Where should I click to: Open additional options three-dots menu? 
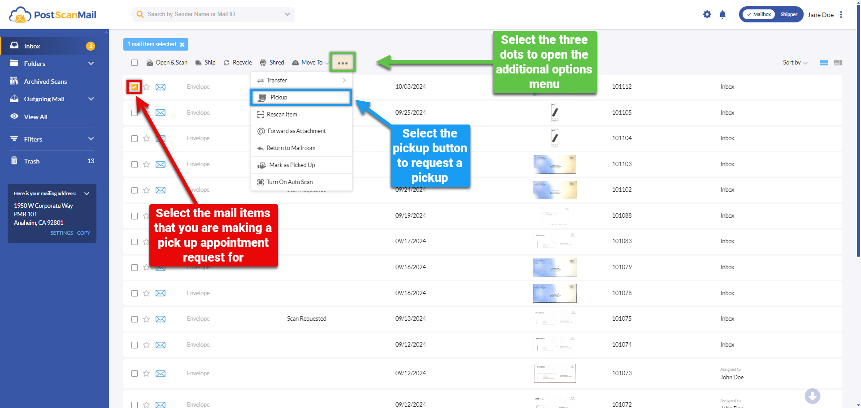pos(343,63)
